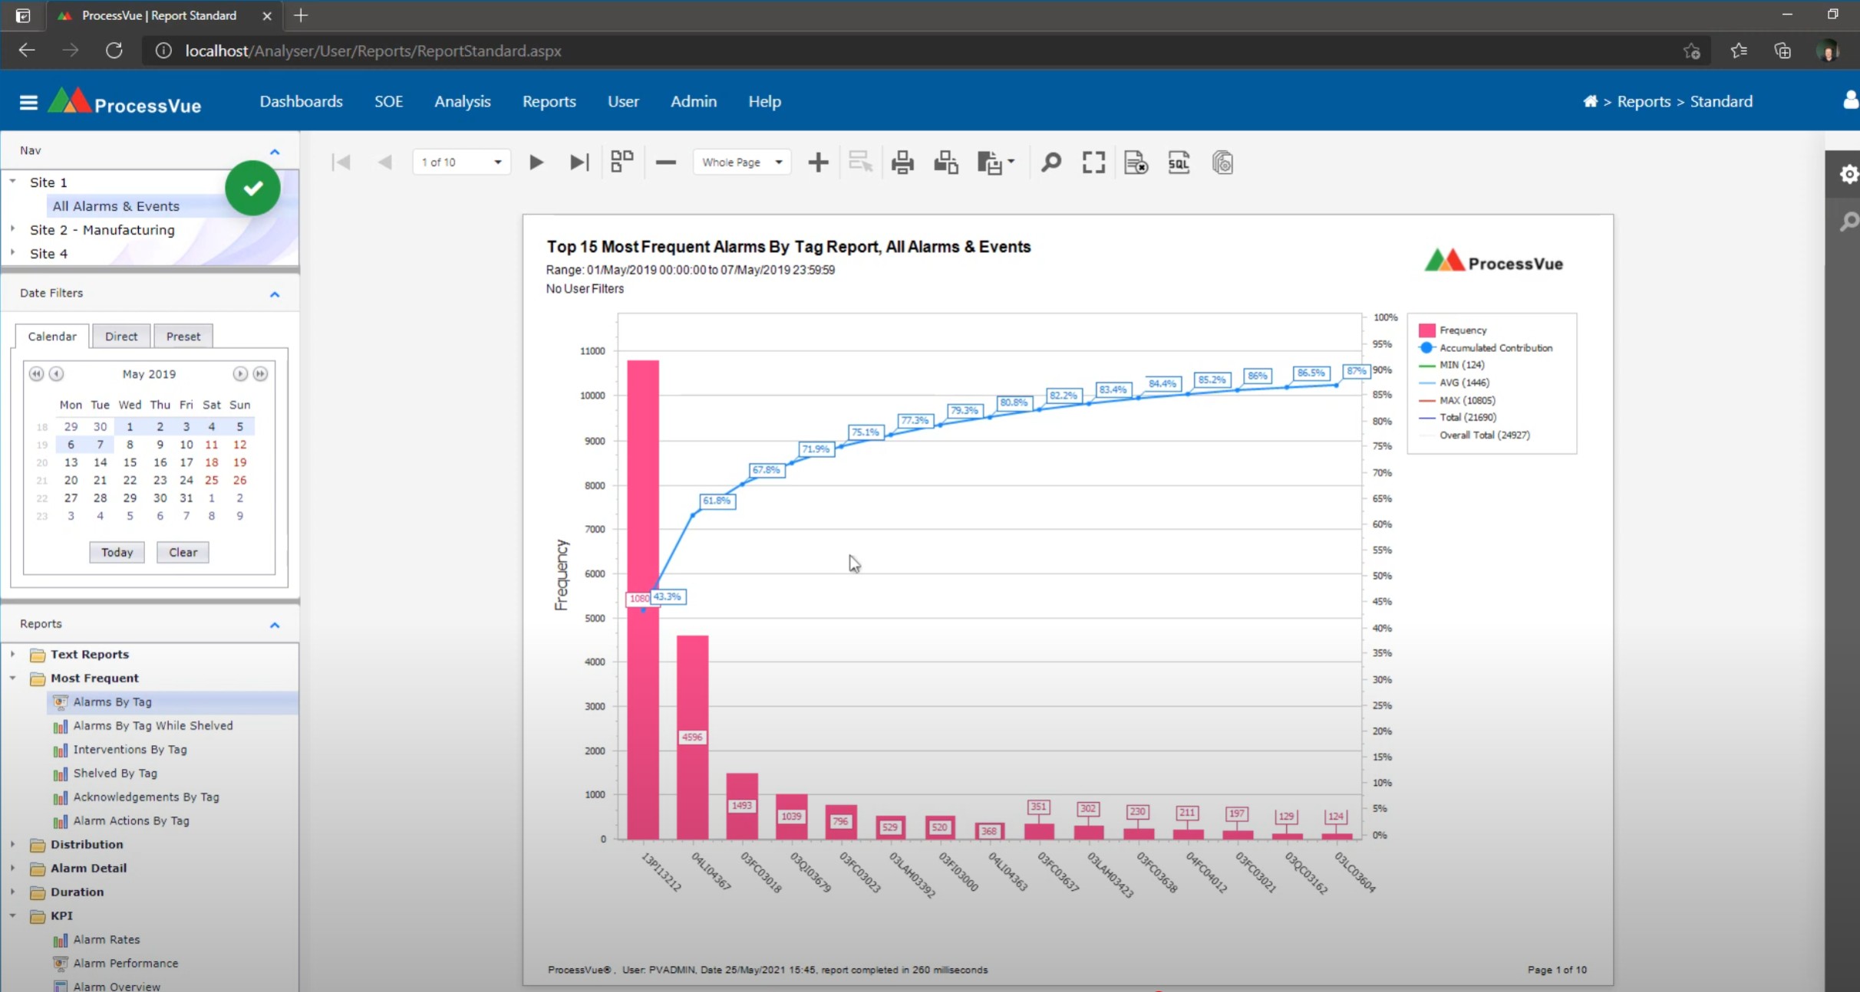Open the hamburger main menu
The height and width of the screenshot is (992, 1860).
coord(28,102)
